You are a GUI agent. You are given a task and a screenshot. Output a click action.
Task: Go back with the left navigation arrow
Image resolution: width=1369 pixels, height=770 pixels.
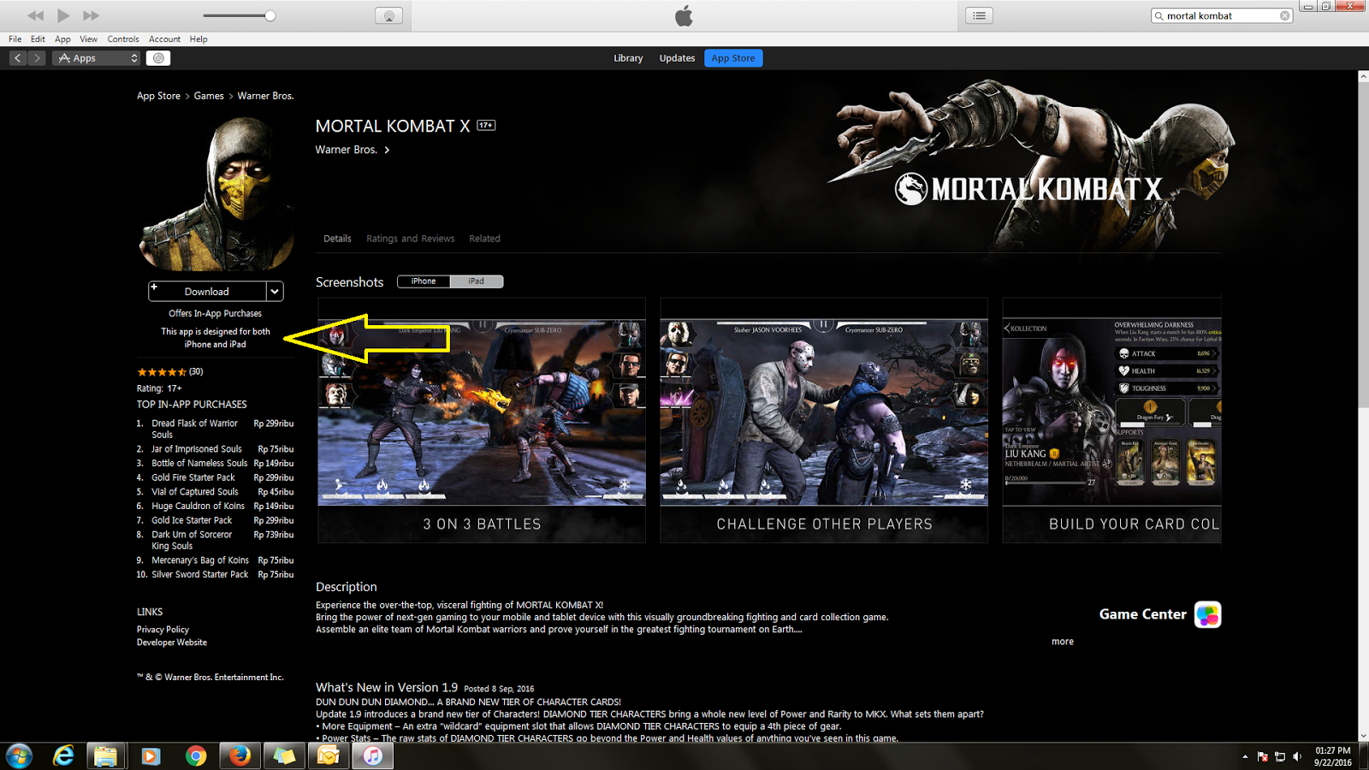pos(18,58)
